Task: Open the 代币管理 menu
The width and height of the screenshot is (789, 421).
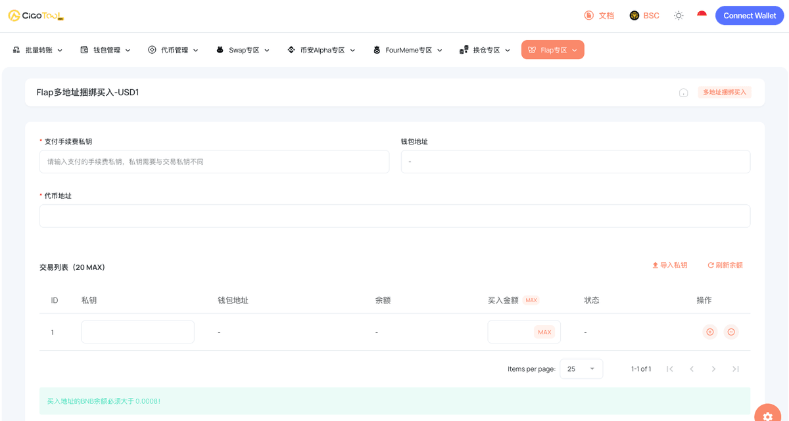Action: [174, 50]
